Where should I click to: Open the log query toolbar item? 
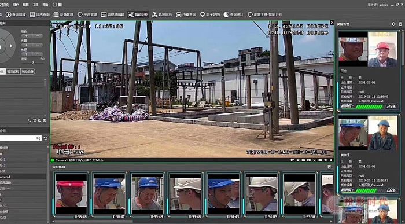(39, 14)
